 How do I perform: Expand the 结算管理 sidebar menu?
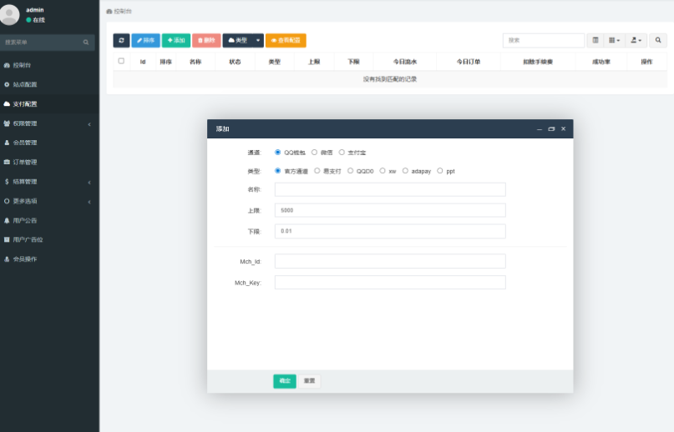click(48, 182)
